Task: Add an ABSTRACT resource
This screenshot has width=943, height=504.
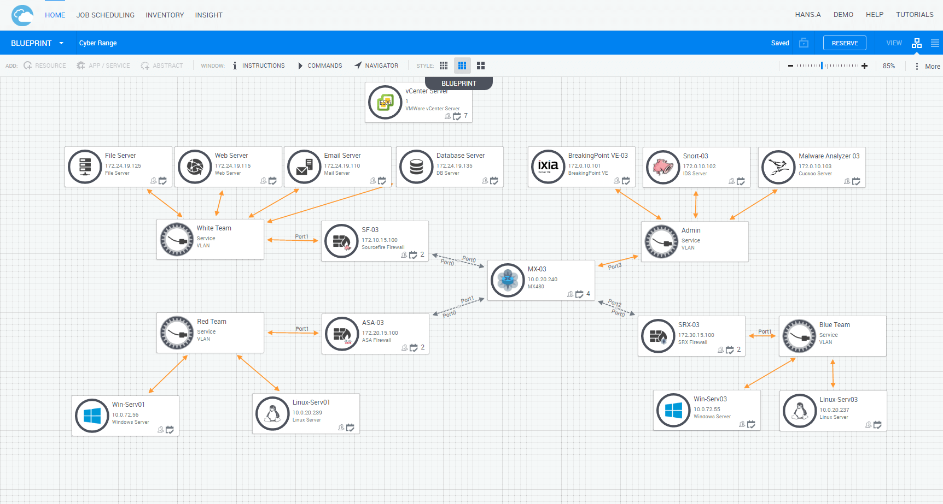Action: coord(162,66)
